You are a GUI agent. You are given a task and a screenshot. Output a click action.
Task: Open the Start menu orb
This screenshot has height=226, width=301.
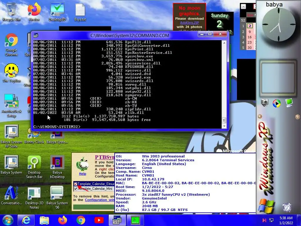(x=8, y=220)
